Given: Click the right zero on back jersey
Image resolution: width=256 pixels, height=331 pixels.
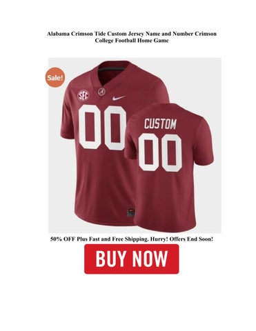Looking at the screenshot, I should point(171,153).
